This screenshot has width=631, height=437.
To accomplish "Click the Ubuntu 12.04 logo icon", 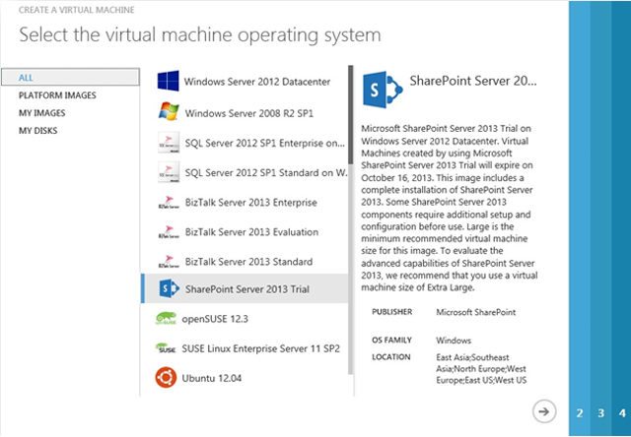I will (166, 378).
